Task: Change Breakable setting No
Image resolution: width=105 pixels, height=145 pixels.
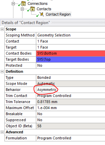Action: [x=71, y=114]
